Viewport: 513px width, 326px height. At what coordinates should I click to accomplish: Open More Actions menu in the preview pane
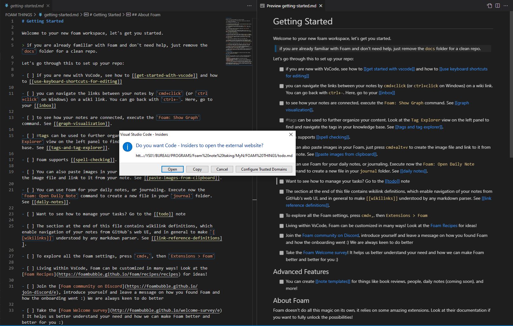coord(505,5)
